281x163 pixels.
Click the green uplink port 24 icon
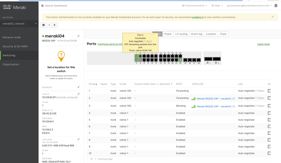tap(180, 60)
